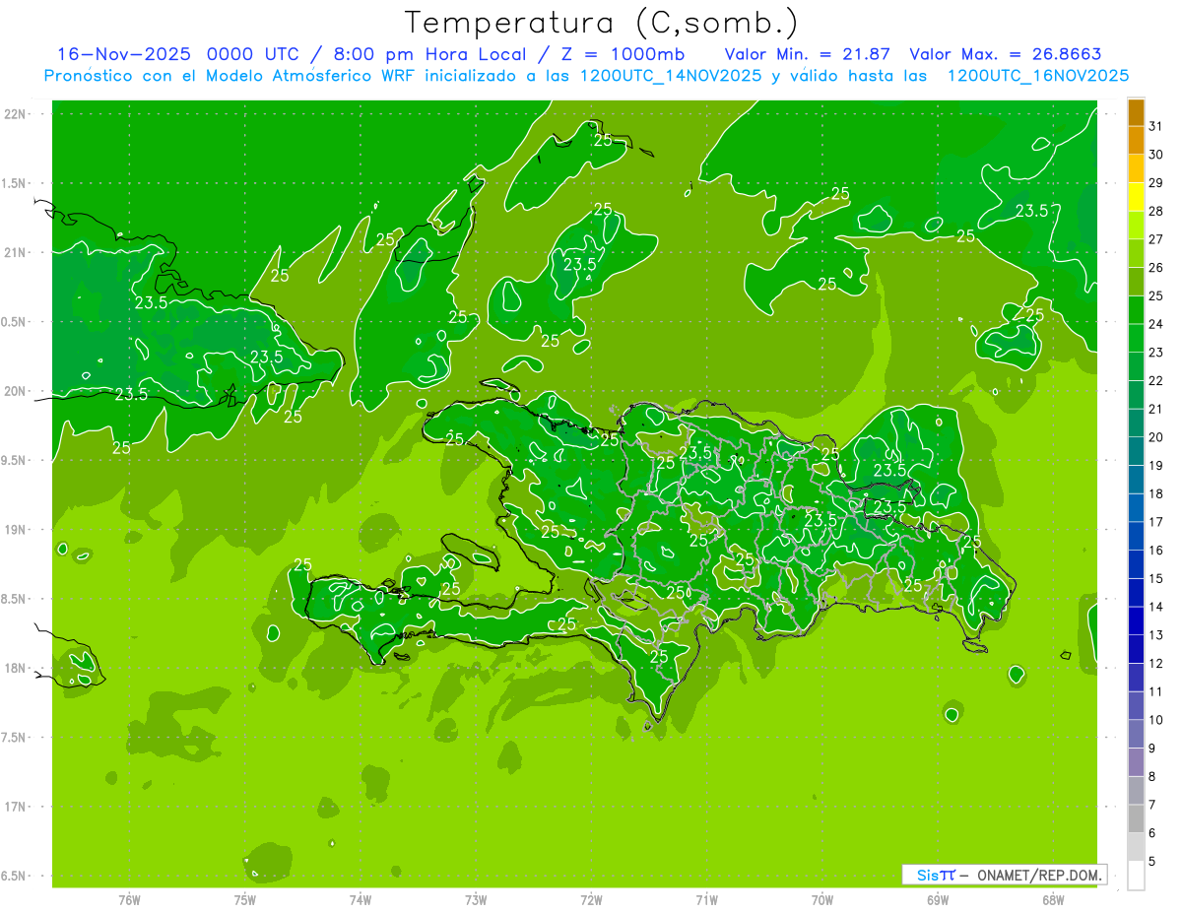Click the initialization time "1200UTC_14NOV2025"
The height and width of the screenshot is (913, 1182).
pos(670,76)
